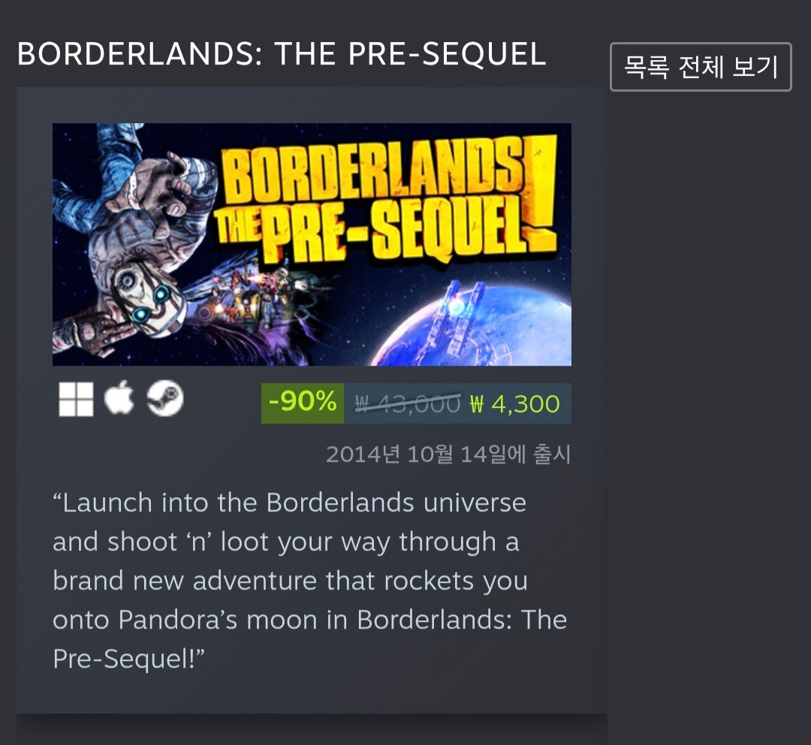Click the final "Pre-Sequel!" line of description
The image size is (811, 745).
point(129,659)
